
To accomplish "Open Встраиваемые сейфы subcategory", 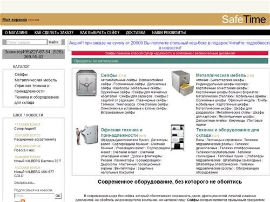I will tap(118, 113).
